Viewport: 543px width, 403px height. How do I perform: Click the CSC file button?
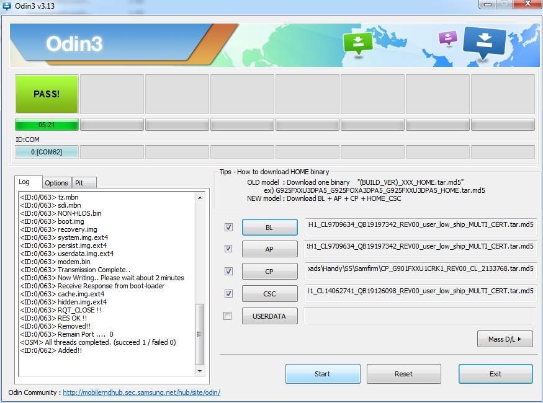coord(269,294)
